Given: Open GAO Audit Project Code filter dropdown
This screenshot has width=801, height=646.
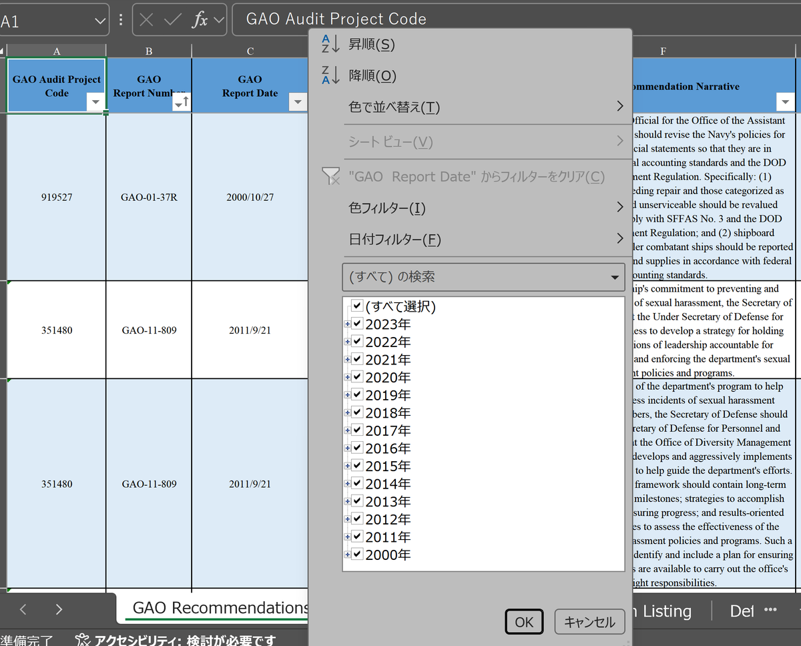Looking at the screenshot, I should pos(95,102).
